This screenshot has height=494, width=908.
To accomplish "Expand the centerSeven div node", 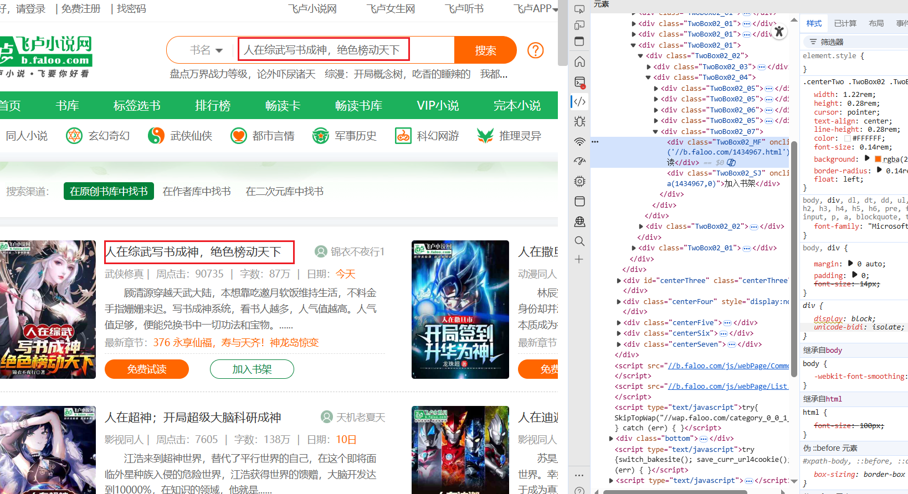I will [x=619, y=344].
